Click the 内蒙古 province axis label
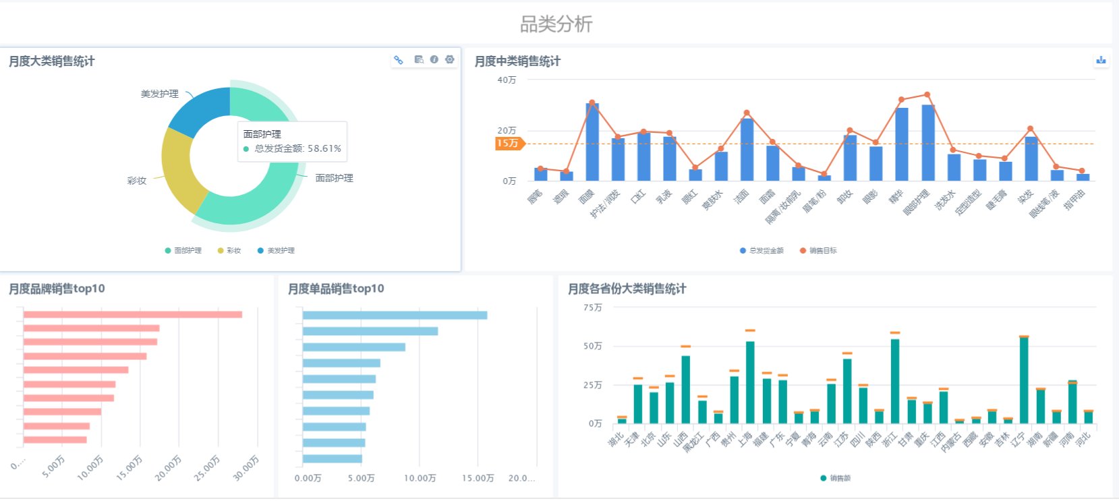This screenshot has height=501, width=1119. pos(951,442)
